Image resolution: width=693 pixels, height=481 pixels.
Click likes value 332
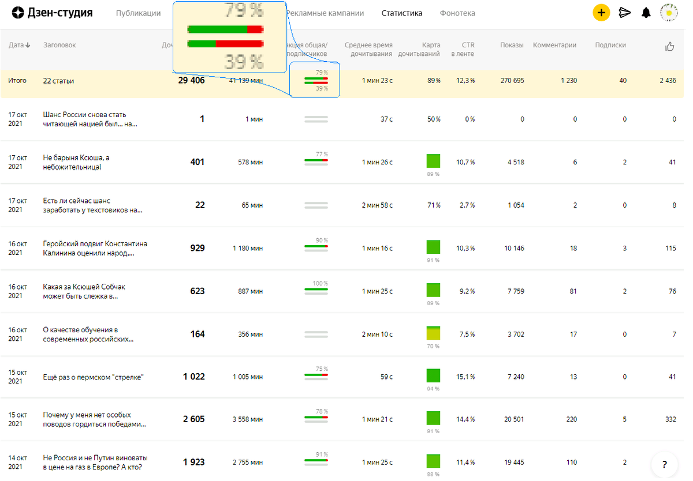(x=670, y=419)
